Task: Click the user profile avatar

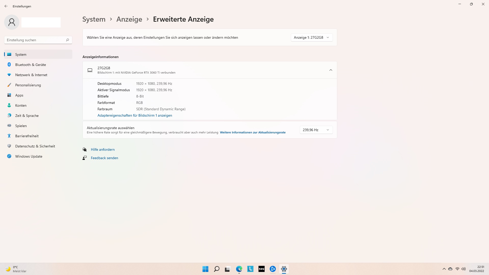Action: pos(12,22)
